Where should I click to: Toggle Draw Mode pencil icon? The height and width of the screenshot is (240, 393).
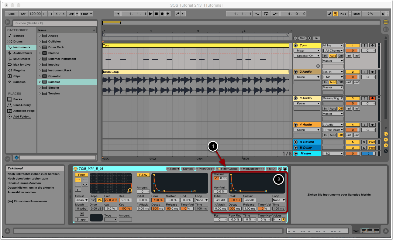click(330, 14)
